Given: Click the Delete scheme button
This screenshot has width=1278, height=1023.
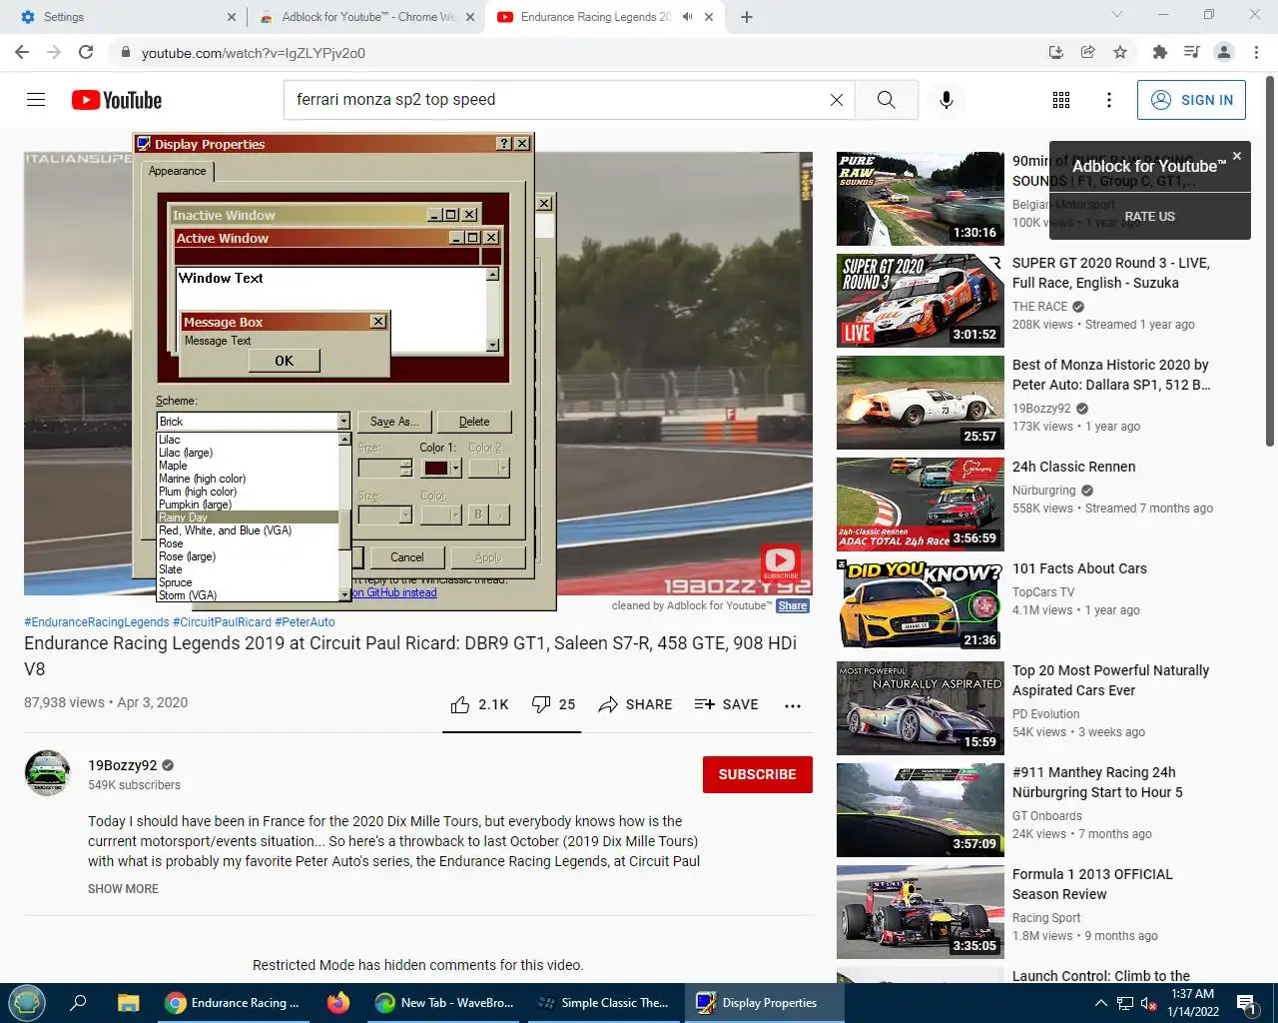Looking at the screenshot, I should (x=474, y=422).
